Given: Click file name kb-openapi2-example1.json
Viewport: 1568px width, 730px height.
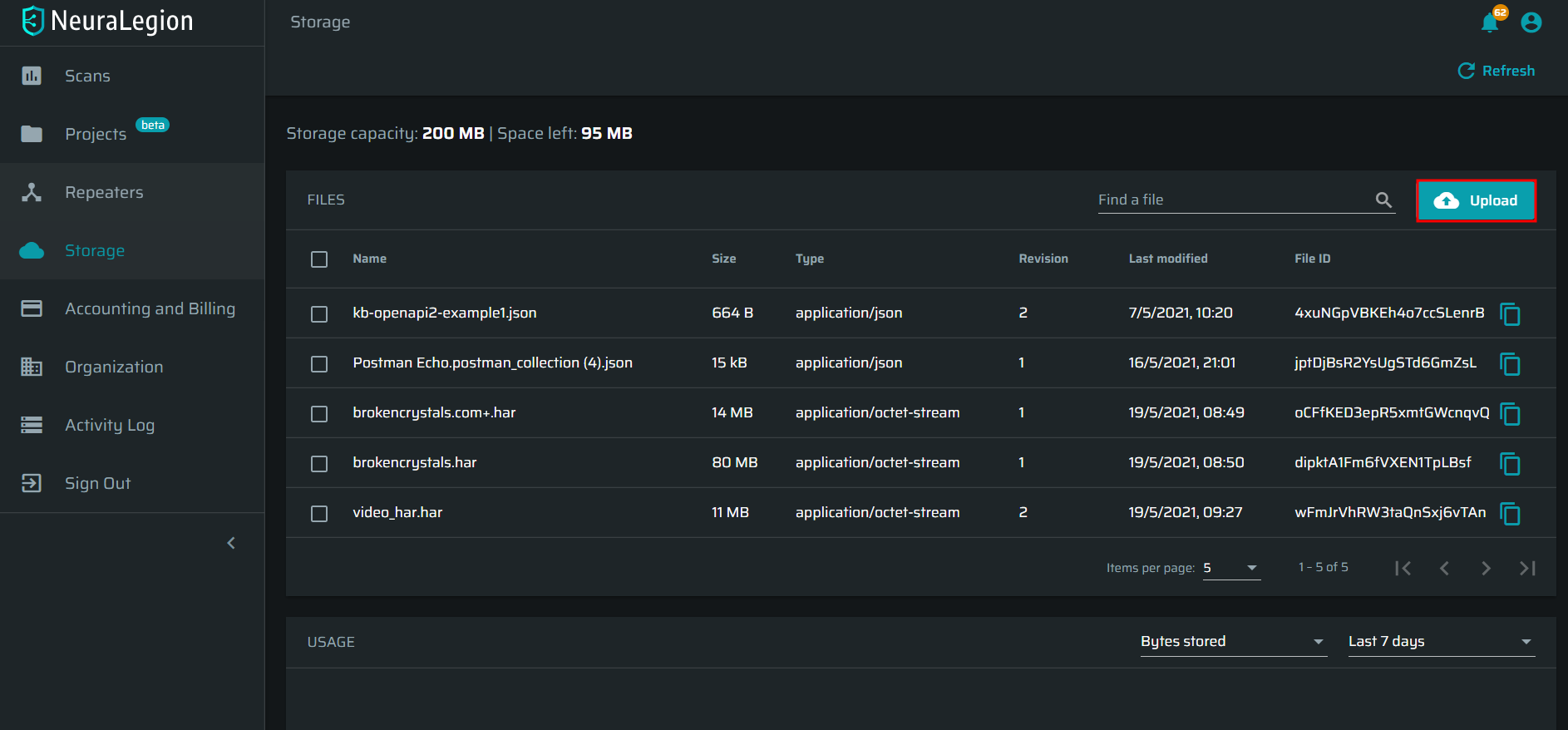Looking at the screenshot, I should click(x=445, y=313).
